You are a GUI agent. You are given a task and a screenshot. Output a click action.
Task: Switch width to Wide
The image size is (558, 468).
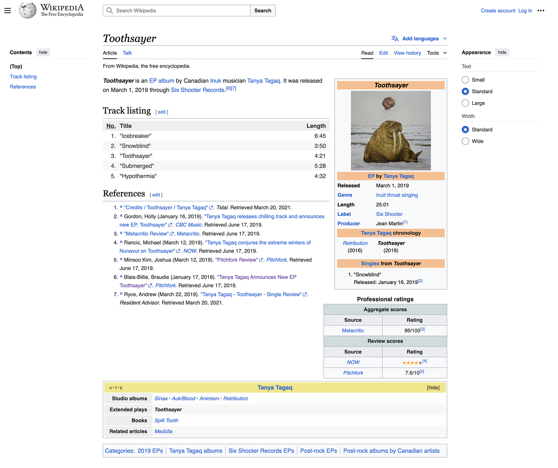pos(465,141)
